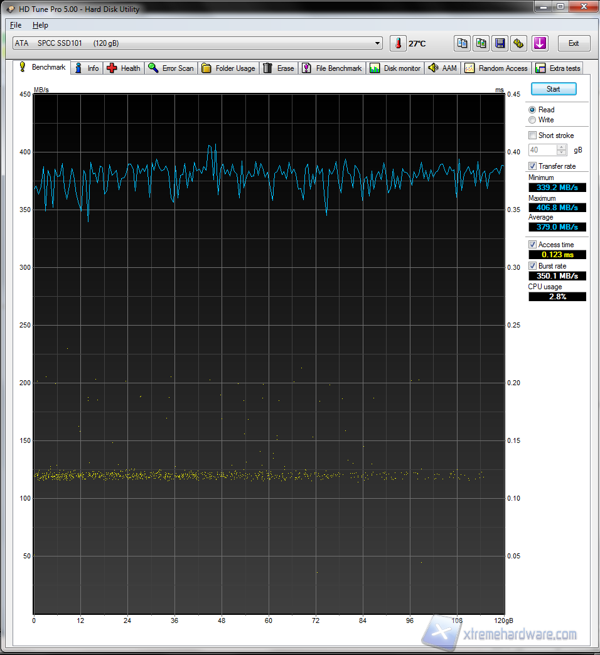Expand the SPCC SSD101 drive dropdown
The height and width of the screenshot is (655, 600).
point(377,43)
